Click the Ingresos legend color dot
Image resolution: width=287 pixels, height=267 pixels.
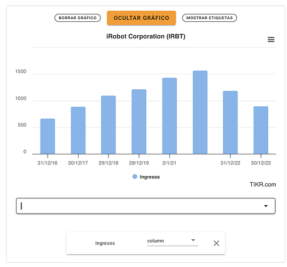tap(135, 177)
